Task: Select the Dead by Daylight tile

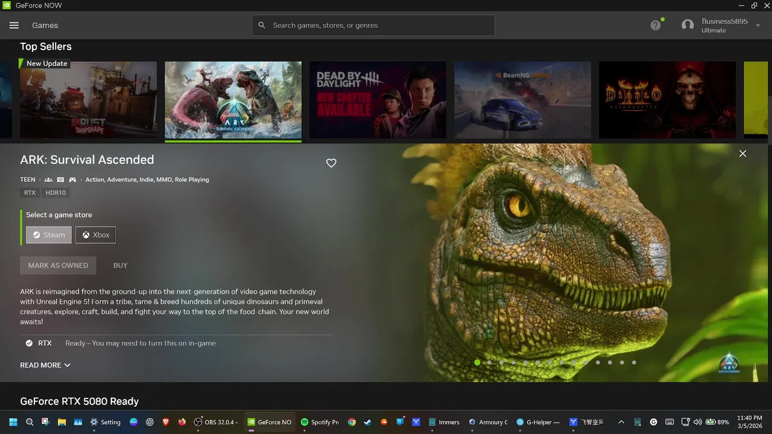Action: pos(378,100)
